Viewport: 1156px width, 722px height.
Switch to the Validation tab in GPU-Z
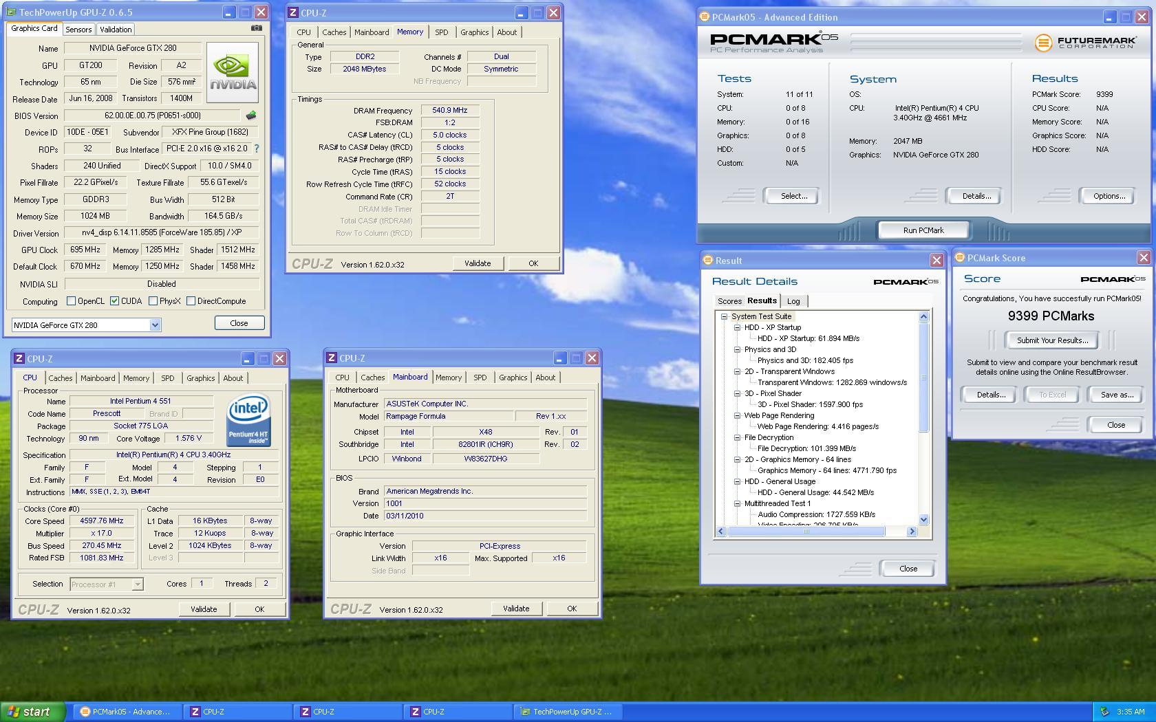pyautogui.click(x=116, y=30)
